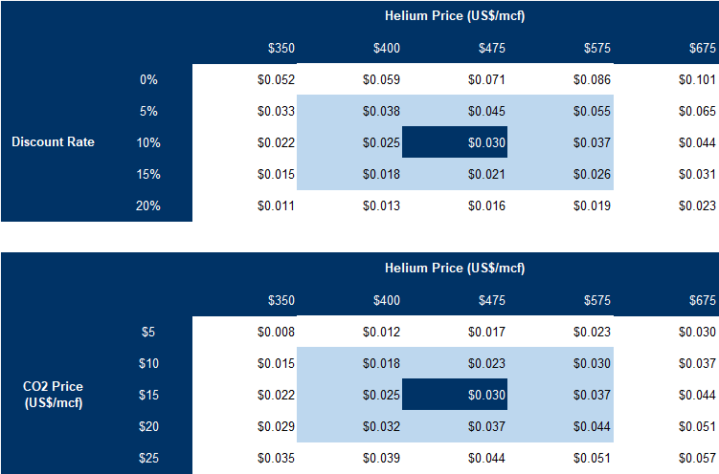719x474 pixels.
Task: Click the $0.011 value cell
Action: tap(276, 205)
